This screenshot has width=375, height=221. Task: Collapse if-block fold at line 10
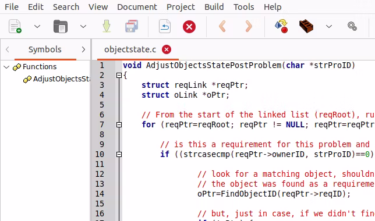(x=119, y=154)
